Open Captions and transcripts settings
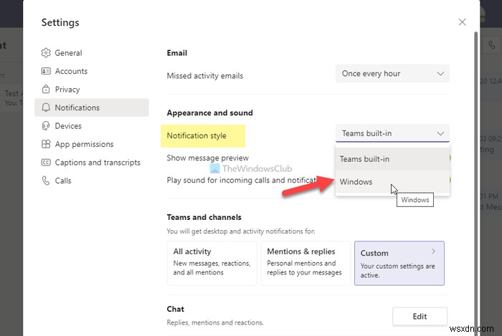This screenshot has width=502, height=336. point(92,163)
